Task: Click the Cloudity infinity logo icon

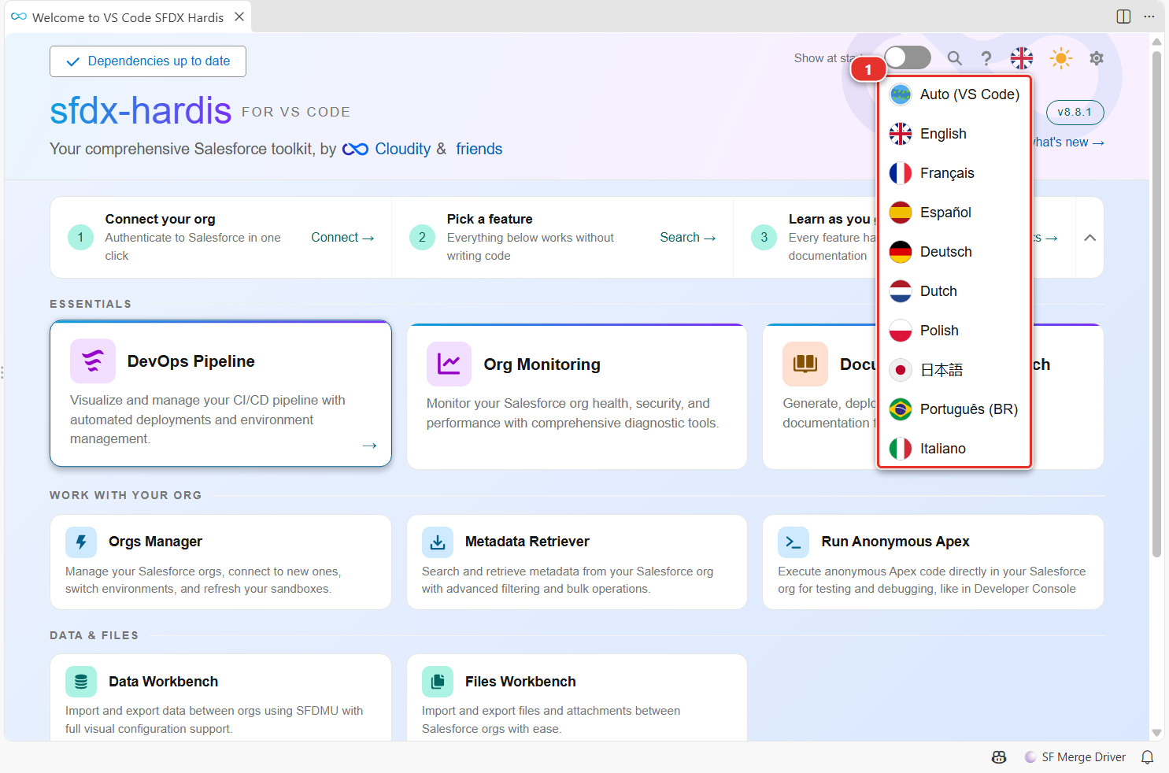Action: 355,149
